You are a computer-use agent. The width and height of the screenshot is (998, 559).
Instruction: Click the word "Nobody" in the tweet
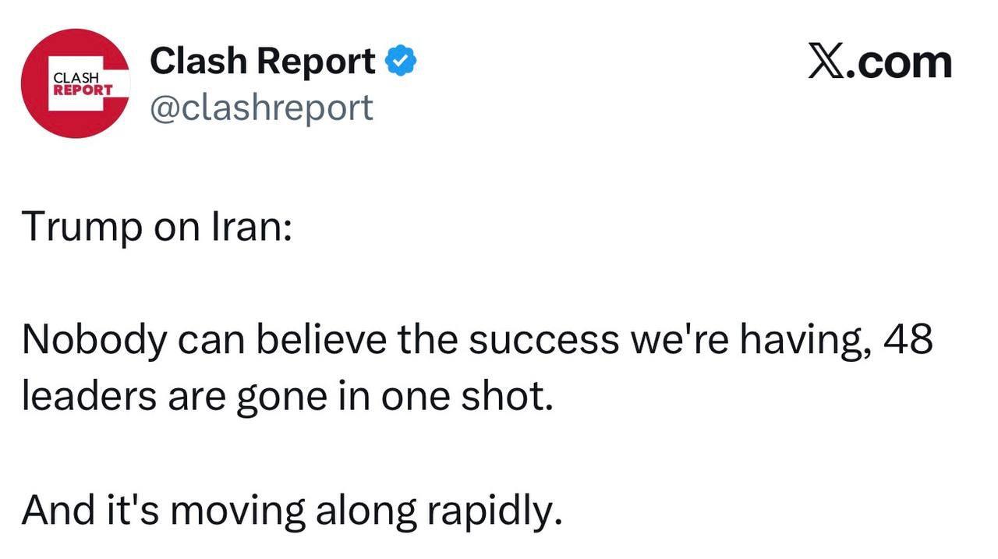[94, 341]
